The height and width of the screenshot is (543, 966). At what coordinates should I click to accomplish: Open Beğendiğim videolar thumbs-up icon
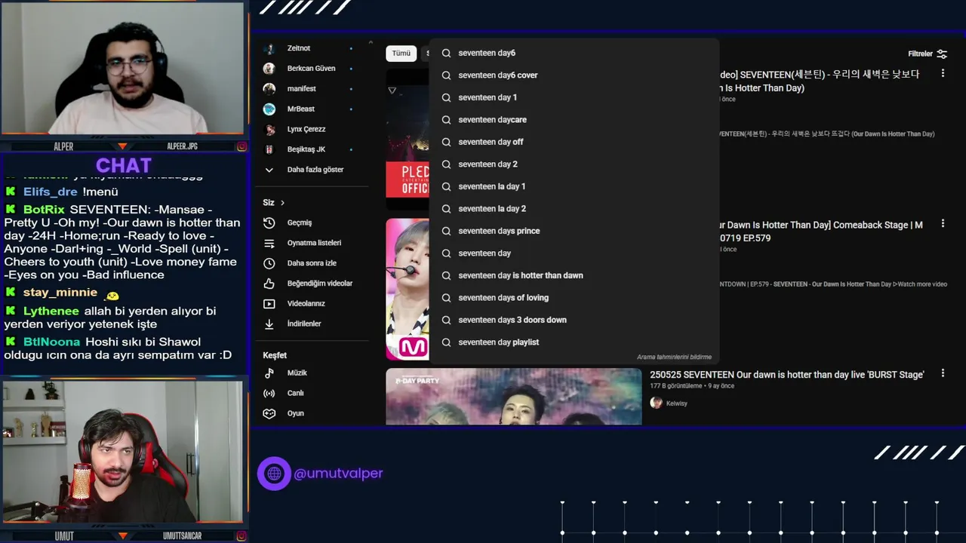[x=269, y=284]
